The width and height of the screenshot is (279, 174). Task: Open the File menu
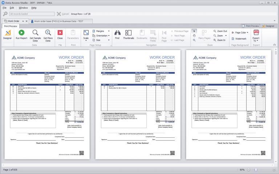point(4,8)
